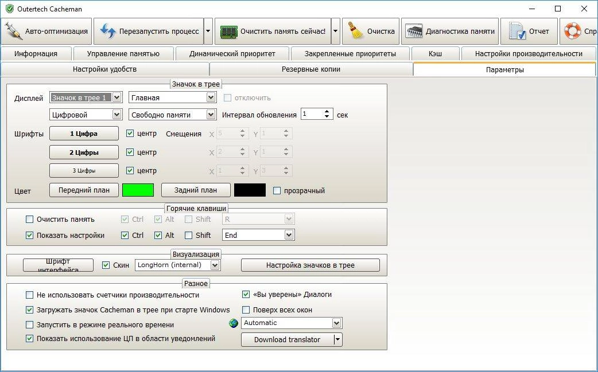Select the Кэш tab
The height and width of the screenshot is (372, 598).
[435, 54]
